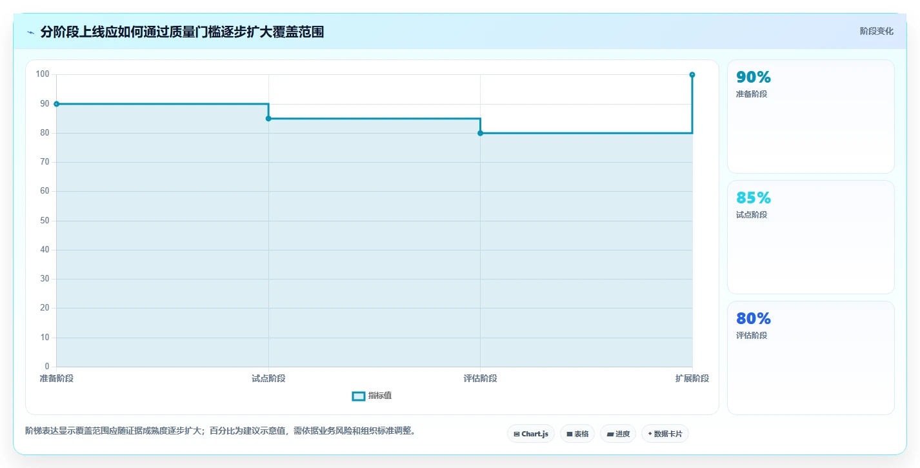This screenshot has height=468, width=920.
Task: Open the 80% 评估阶段 card
Action: [x=811, y=358]
